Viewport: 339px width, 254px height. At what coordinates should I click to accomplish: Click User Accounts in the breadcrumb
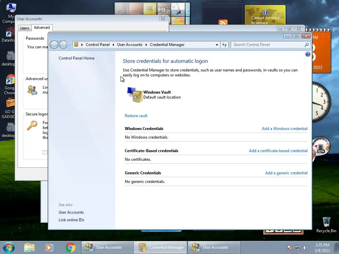click(130, 45)
